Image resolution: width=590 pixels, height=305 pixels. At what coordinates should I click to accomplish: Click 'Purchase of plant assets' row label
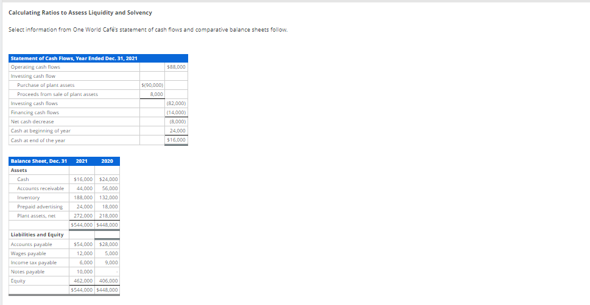click(46, 85)
